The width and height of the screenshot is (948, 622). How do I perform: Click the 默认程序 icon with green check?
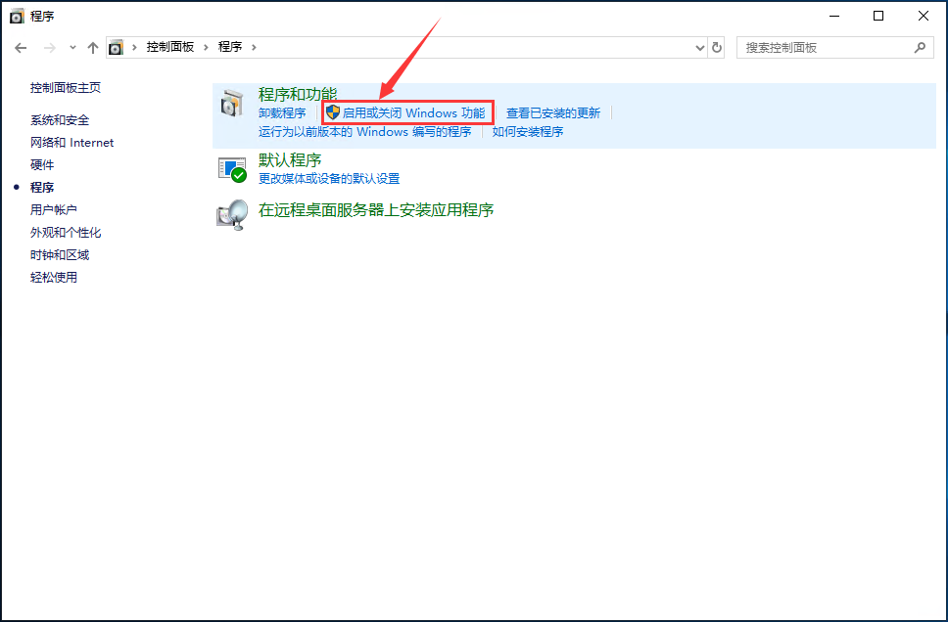coord(232,169)
